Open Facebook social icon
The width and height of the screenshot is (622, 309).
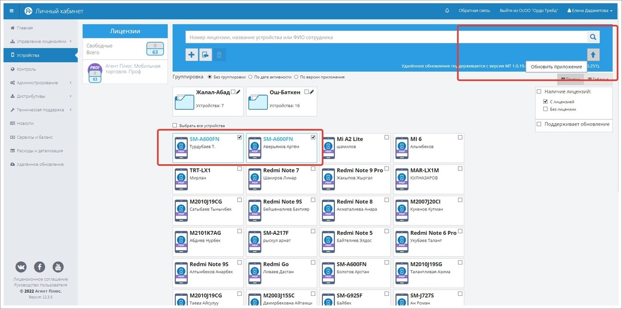pos(40,267)
